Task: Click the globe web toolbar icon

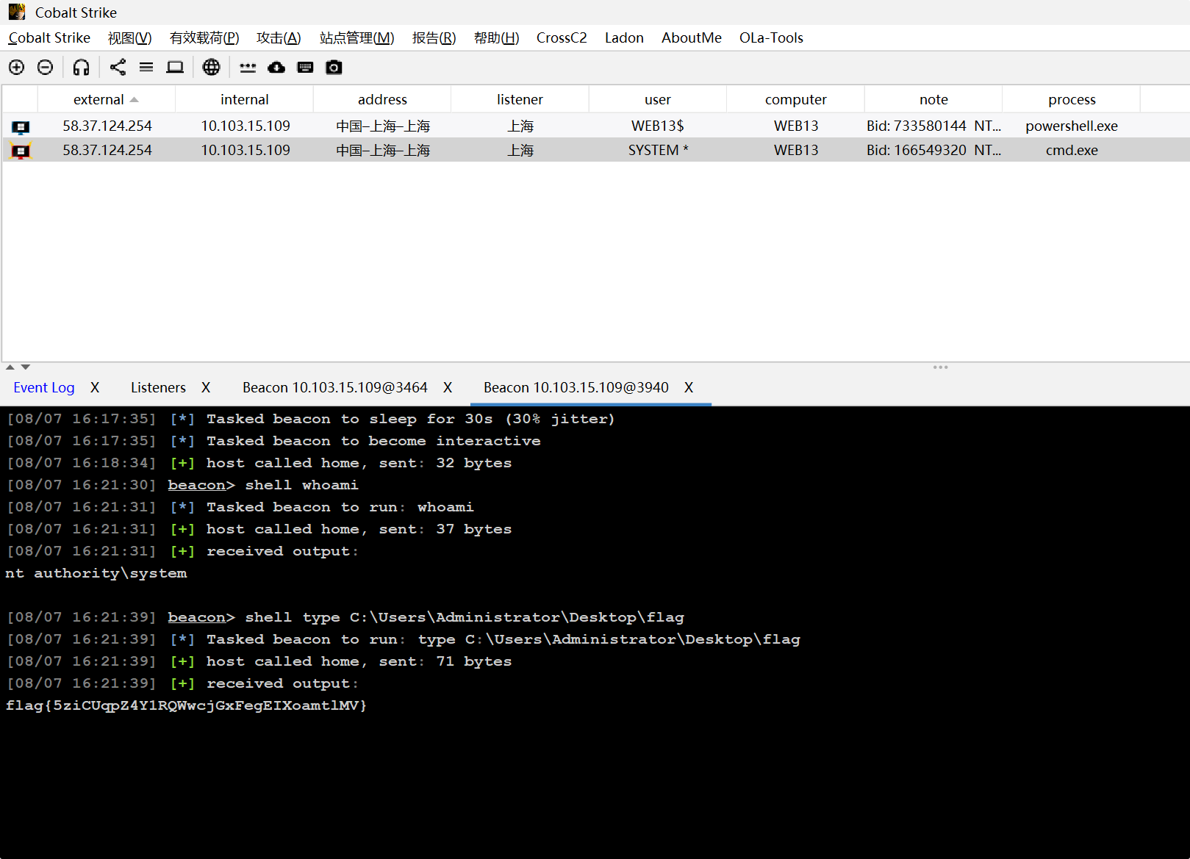Action: click(211, 68)
